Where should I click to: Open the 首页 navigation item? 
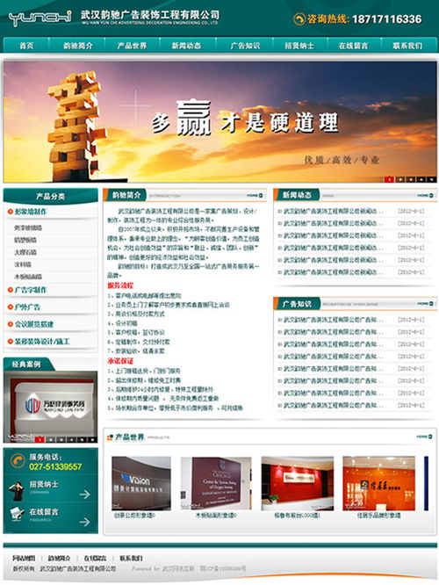tap(26, 46)
